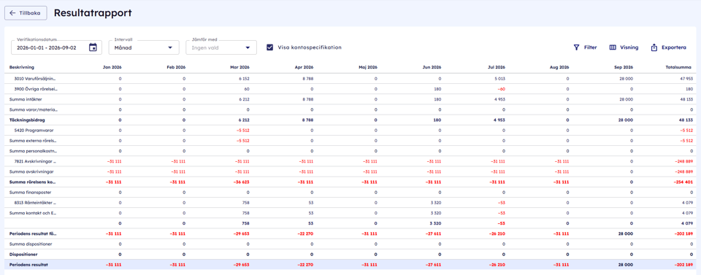Click the -254 401 Totalsumma value

pyautogui.click(x=683, y=182)
